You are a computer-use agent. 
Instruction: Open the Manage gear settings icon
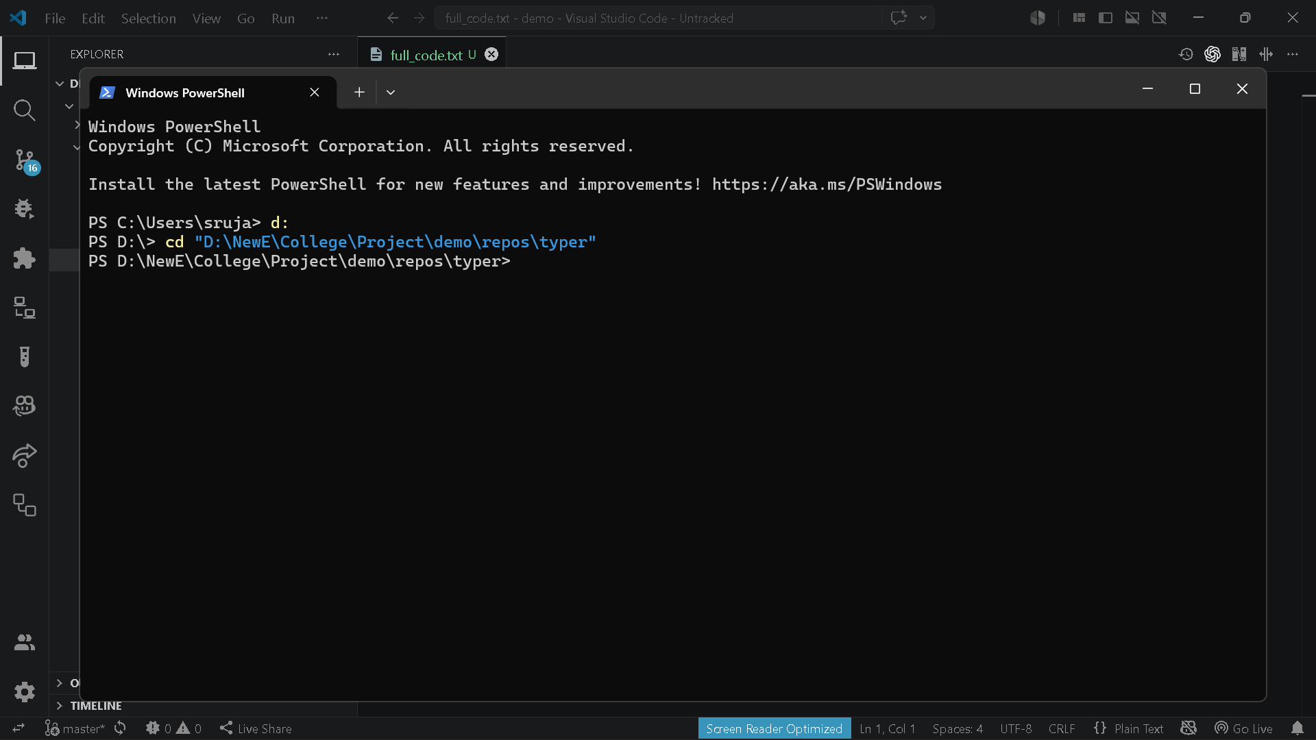[25, 692]
